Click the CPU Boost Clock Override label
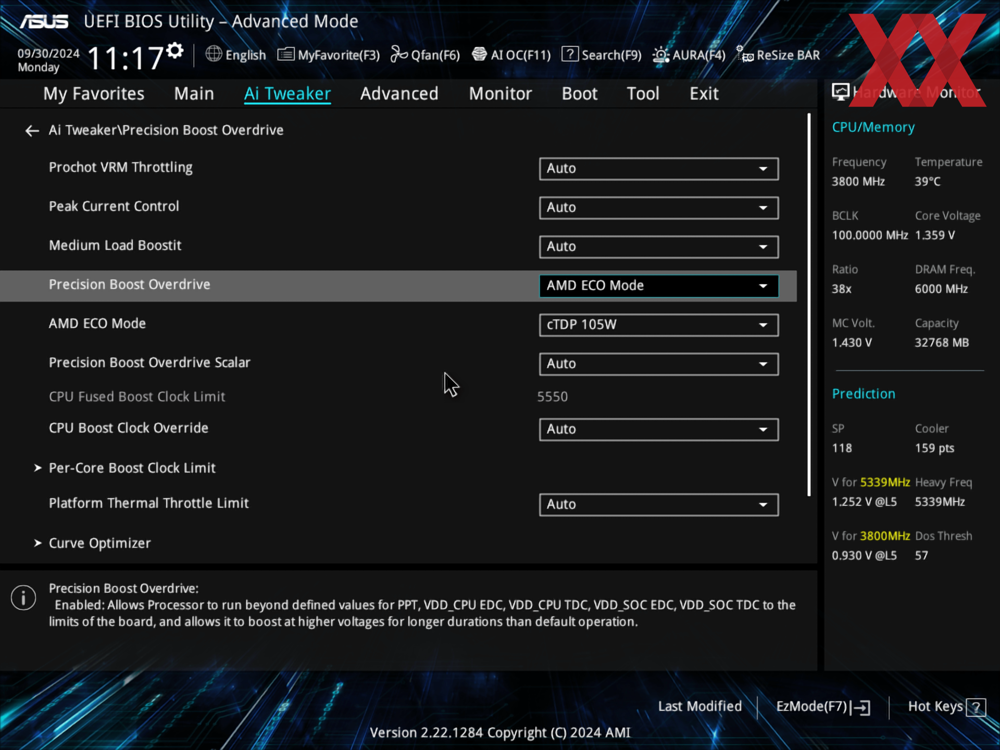This screenshot has width=1000, height=750. click(x=129, y=428)
